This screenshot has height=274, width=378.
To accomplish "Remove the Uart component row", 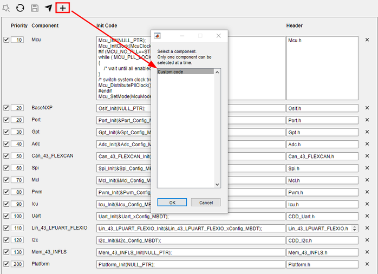I will click(x=367, y=216).
